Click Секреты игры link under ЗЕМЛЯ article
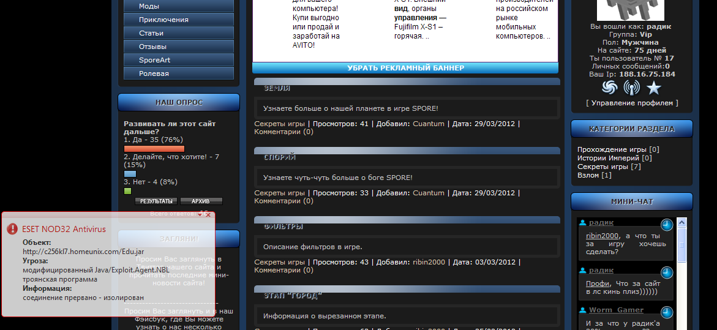 pyautogui.click(x=279, y=124)
